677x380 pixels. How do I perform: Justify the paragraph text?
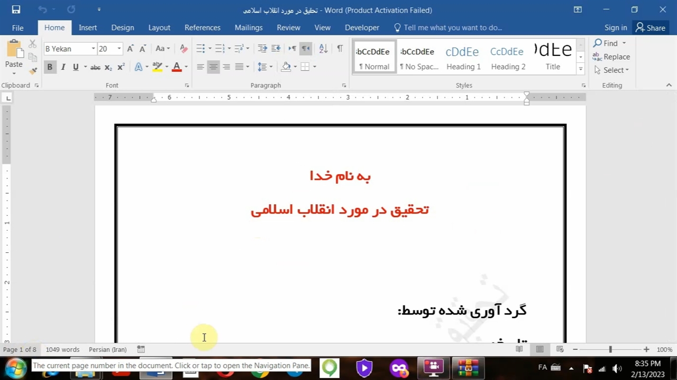pos(239,67)
